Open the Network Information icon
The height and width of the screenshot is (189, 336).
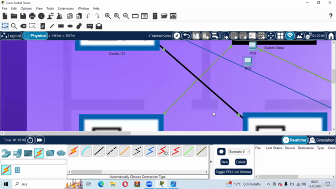coord(41,16)
